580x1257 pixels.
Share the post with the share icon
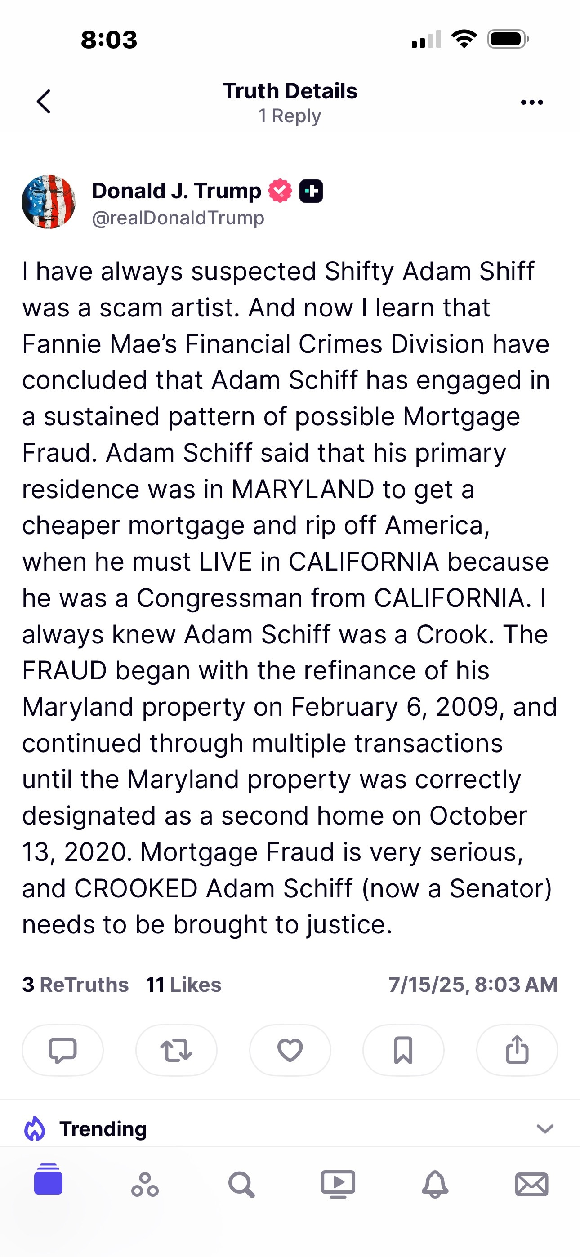point(517,1050)
